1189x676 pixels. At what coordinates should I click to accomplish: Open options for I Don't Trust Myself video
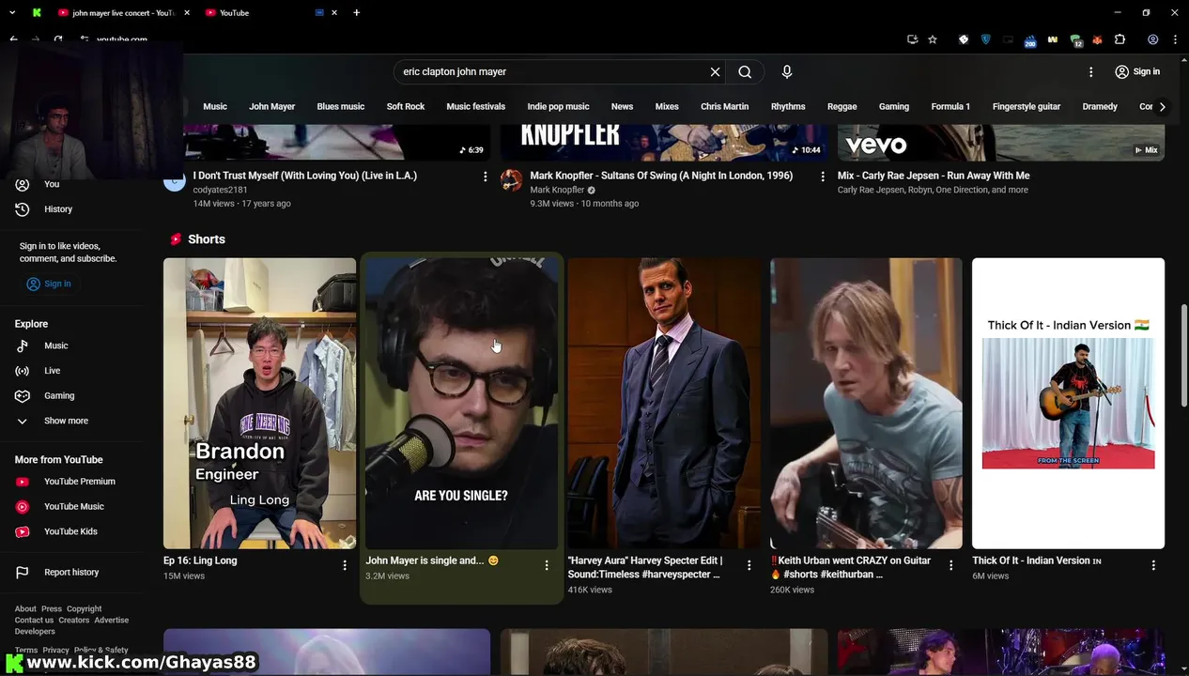tap(485, 177)
